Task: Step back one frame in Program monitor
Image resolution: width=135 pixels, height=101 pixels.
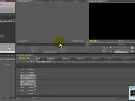Action: pos(118,48)
